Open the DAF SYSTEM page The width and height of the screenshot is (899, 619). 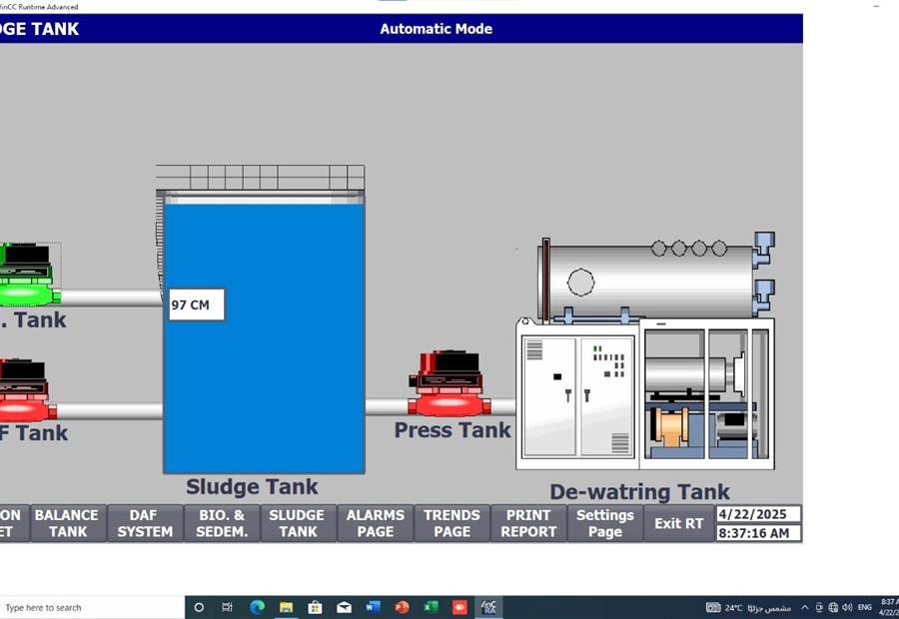pyautogui.click(x=145, y=523)
